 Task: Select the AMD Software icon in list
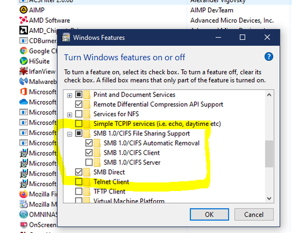pyautogui.click(x=24, y=20)
